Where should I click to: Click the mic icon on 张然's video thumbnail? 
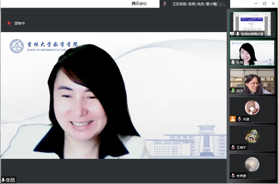[x=233, y=62]
